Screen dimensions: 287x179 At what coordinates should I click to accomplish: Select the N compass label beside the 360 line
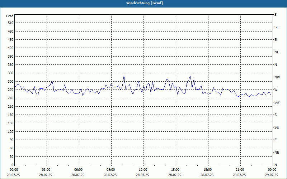tap(276, 65)
